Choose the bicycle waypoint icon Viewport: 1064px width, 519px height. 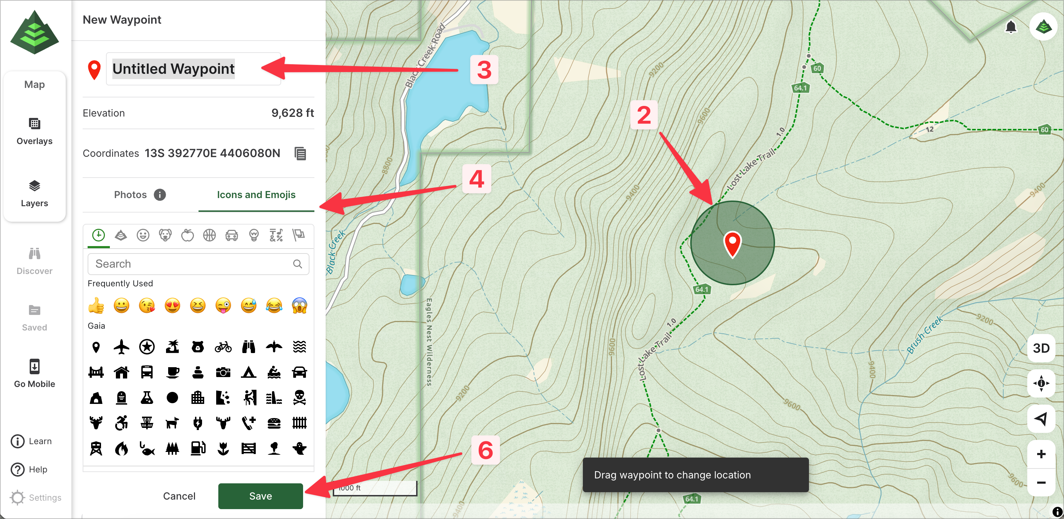pos(223,347)
